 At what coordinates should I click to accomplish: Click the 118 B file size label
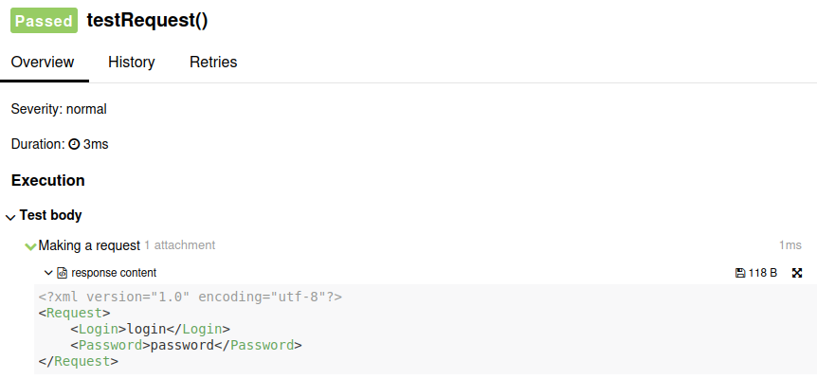763,273
